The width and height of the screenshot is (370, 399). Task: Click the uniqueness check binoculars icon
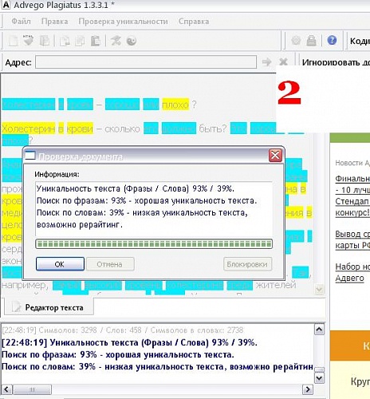click(116, 41)
